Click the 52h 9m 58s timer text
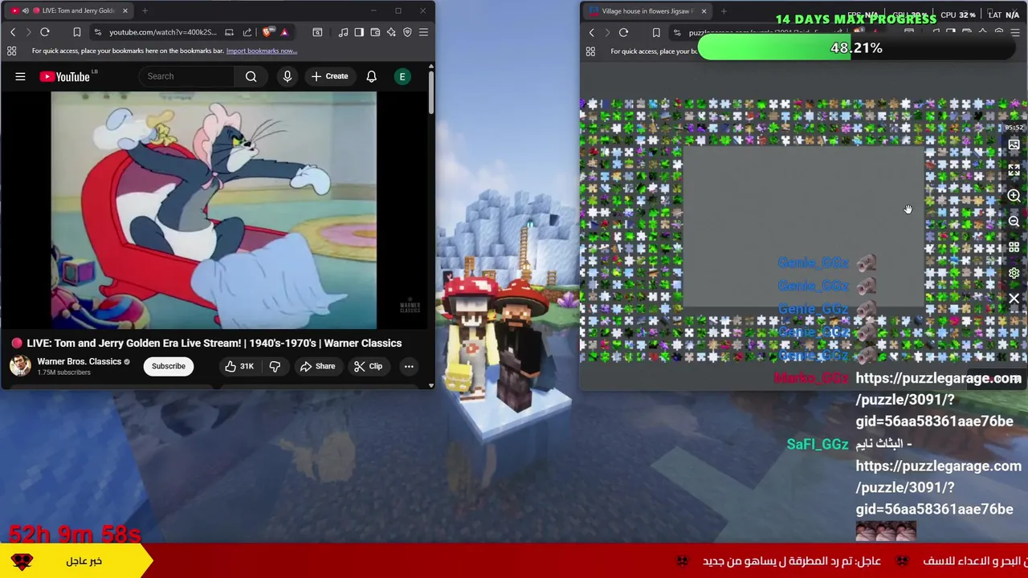The image size is (1028, 578). [x=75, y=533]
